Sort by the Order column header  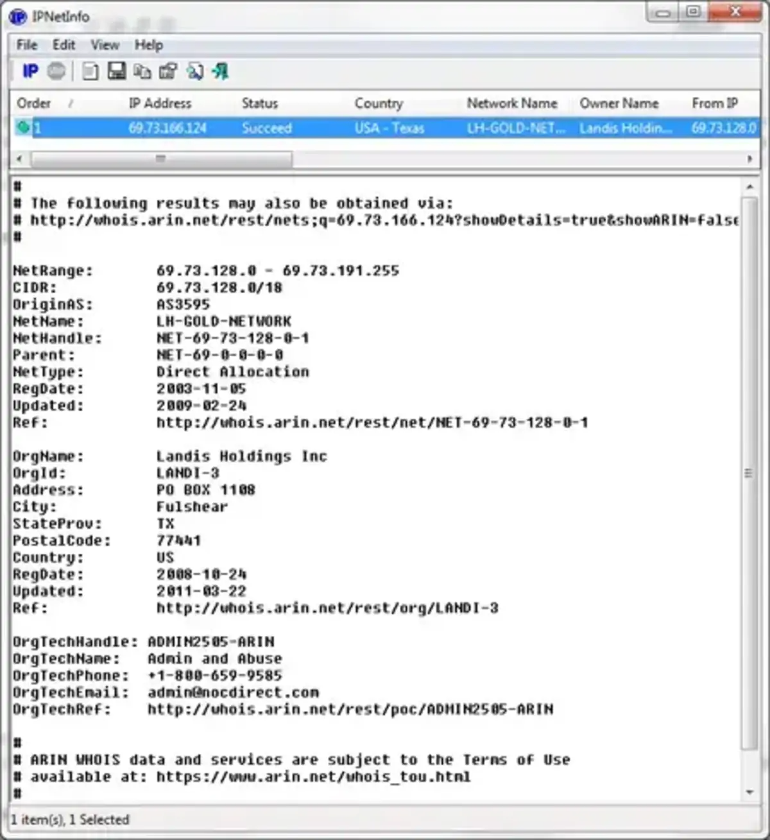click(x=34, y=103)
